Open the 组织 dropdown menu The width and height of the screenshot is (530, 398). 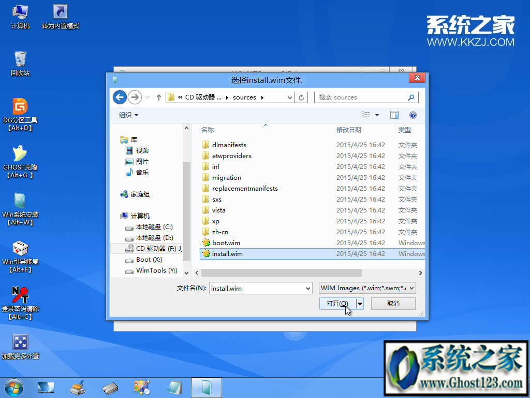(x=128, y=115)
